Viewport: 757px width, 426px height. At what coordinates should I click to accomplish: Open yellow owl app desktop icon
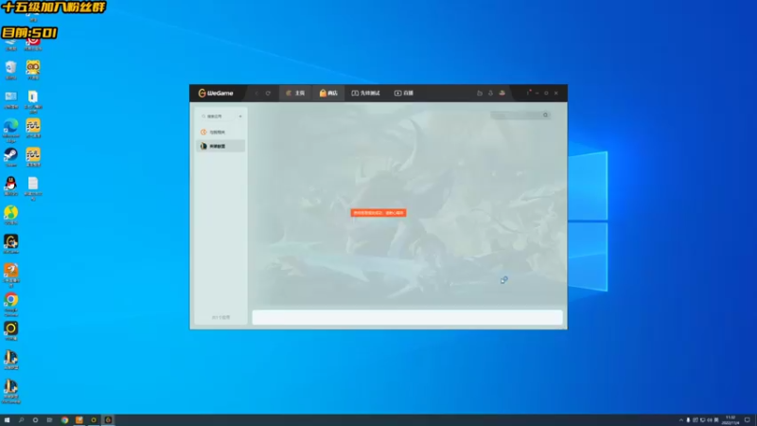(x=33, y=70)
